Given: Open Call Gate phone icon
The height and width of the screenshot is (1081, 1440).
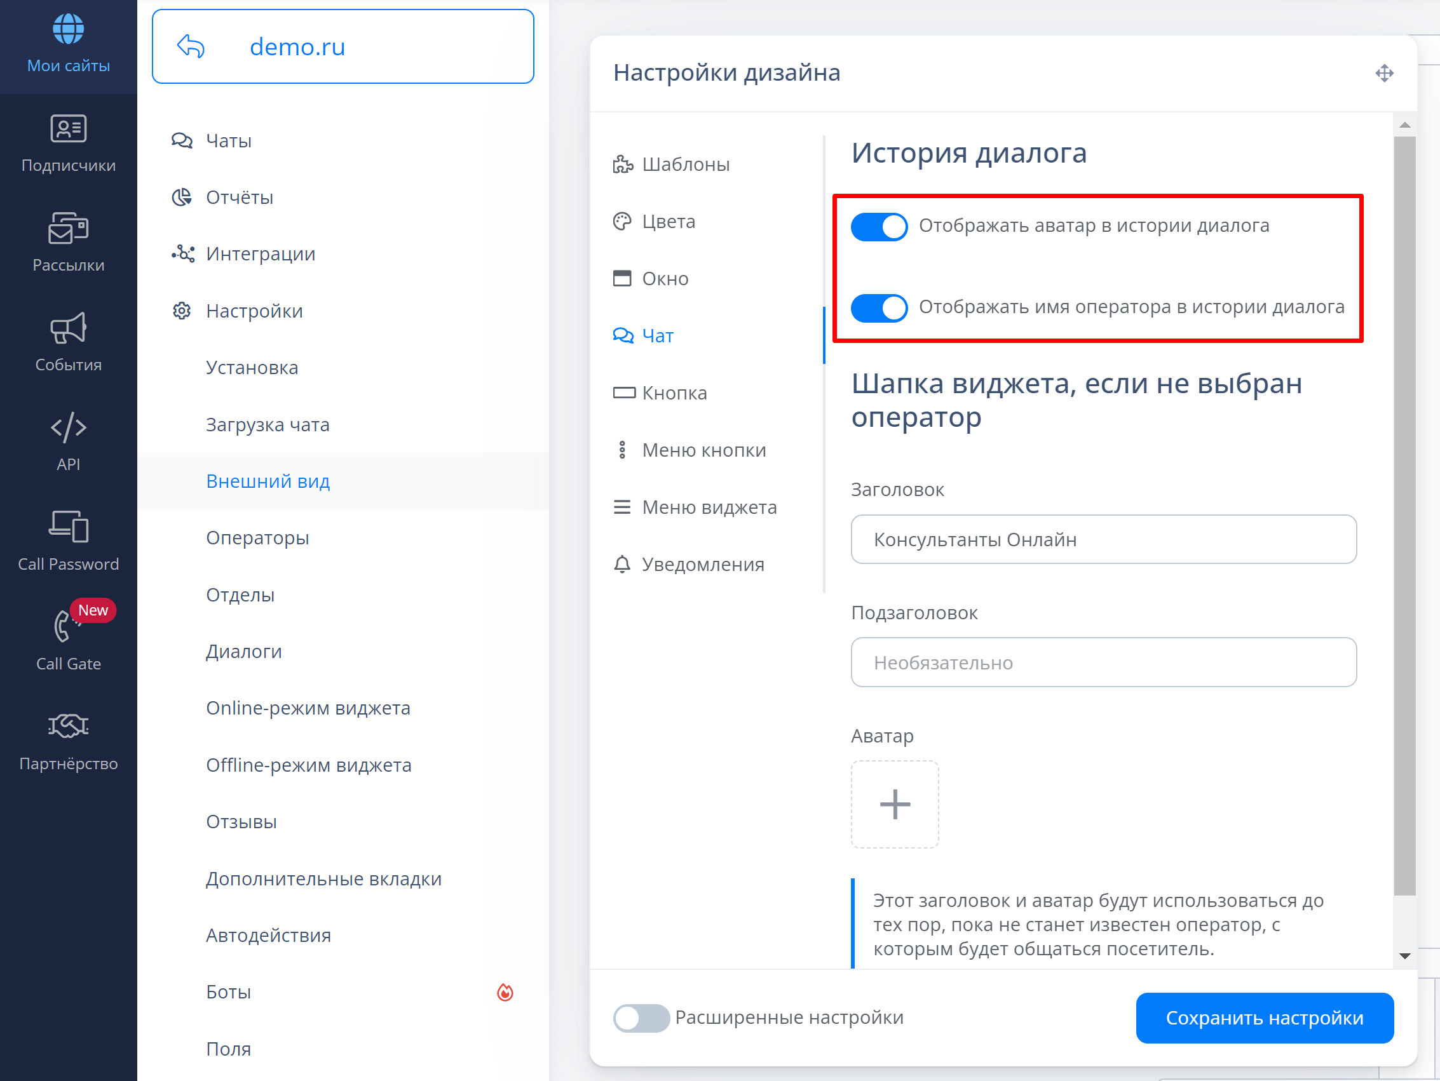Looking at the screenshot, I should (x=63, y=626).
